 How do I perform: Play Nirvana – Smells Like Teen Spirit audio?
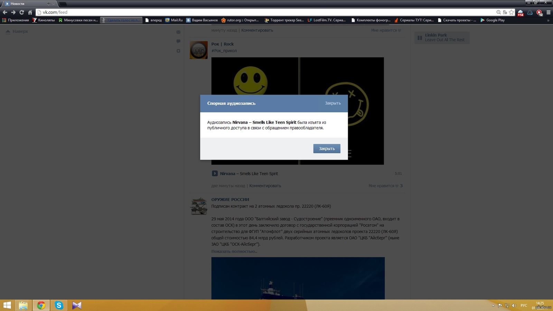click(x=215, y=173)
